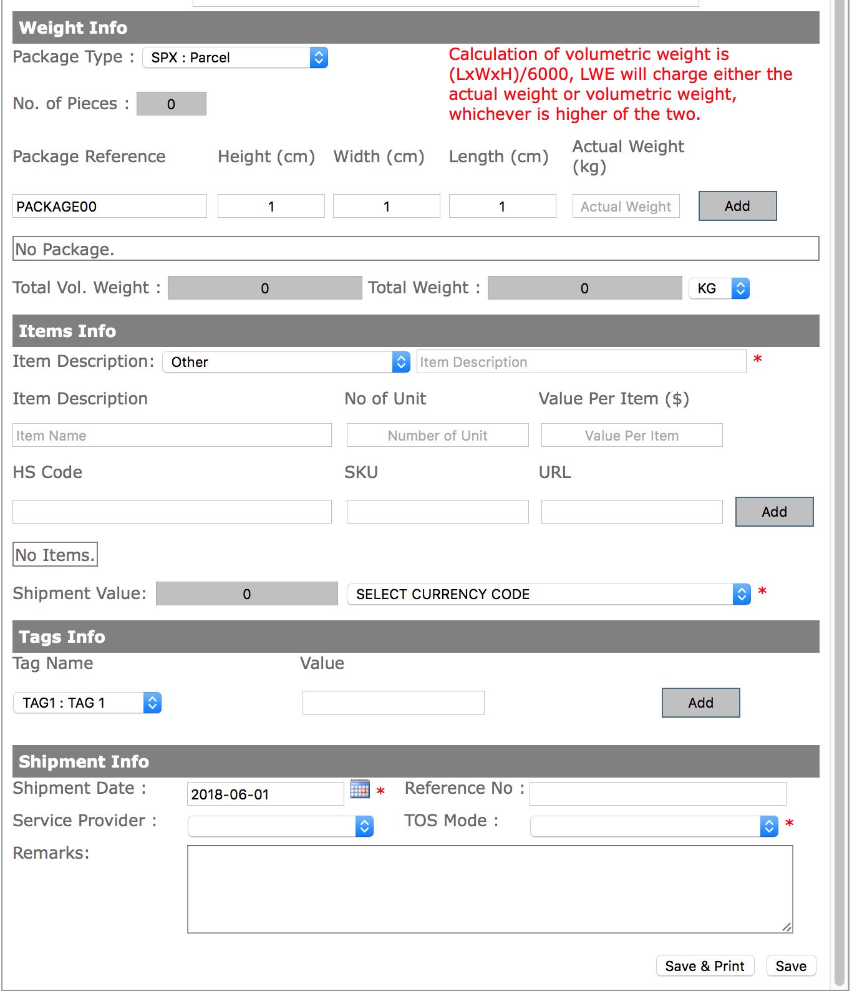Click the Total Vol. Weight field
Image resolution: width=852 pixels, height=991 pixels.
coord(265,288)
